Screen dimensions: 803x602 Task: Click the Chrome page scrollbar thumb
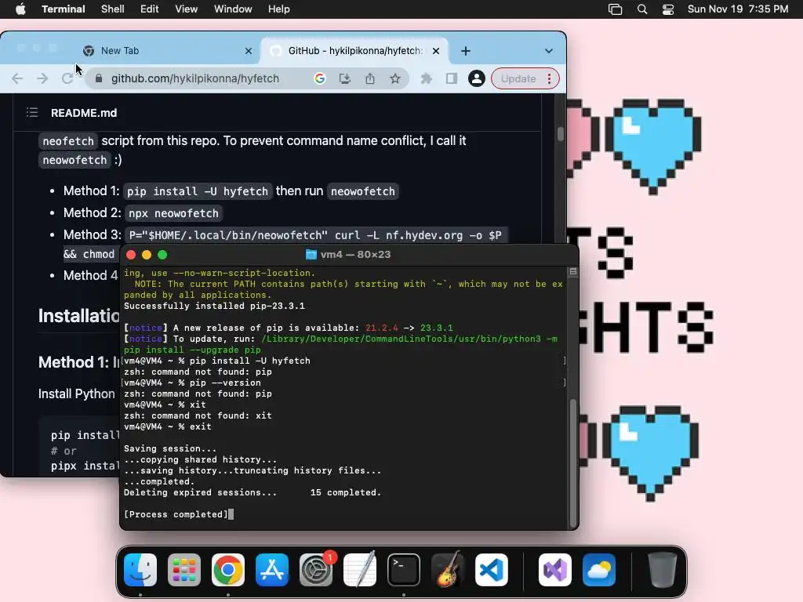560,133
